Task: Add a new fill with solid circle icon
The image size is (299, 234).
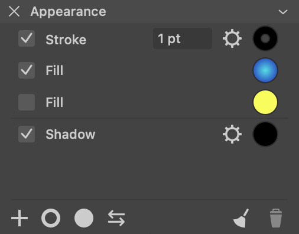Action: pyautogui.click(x=84, y=218)
